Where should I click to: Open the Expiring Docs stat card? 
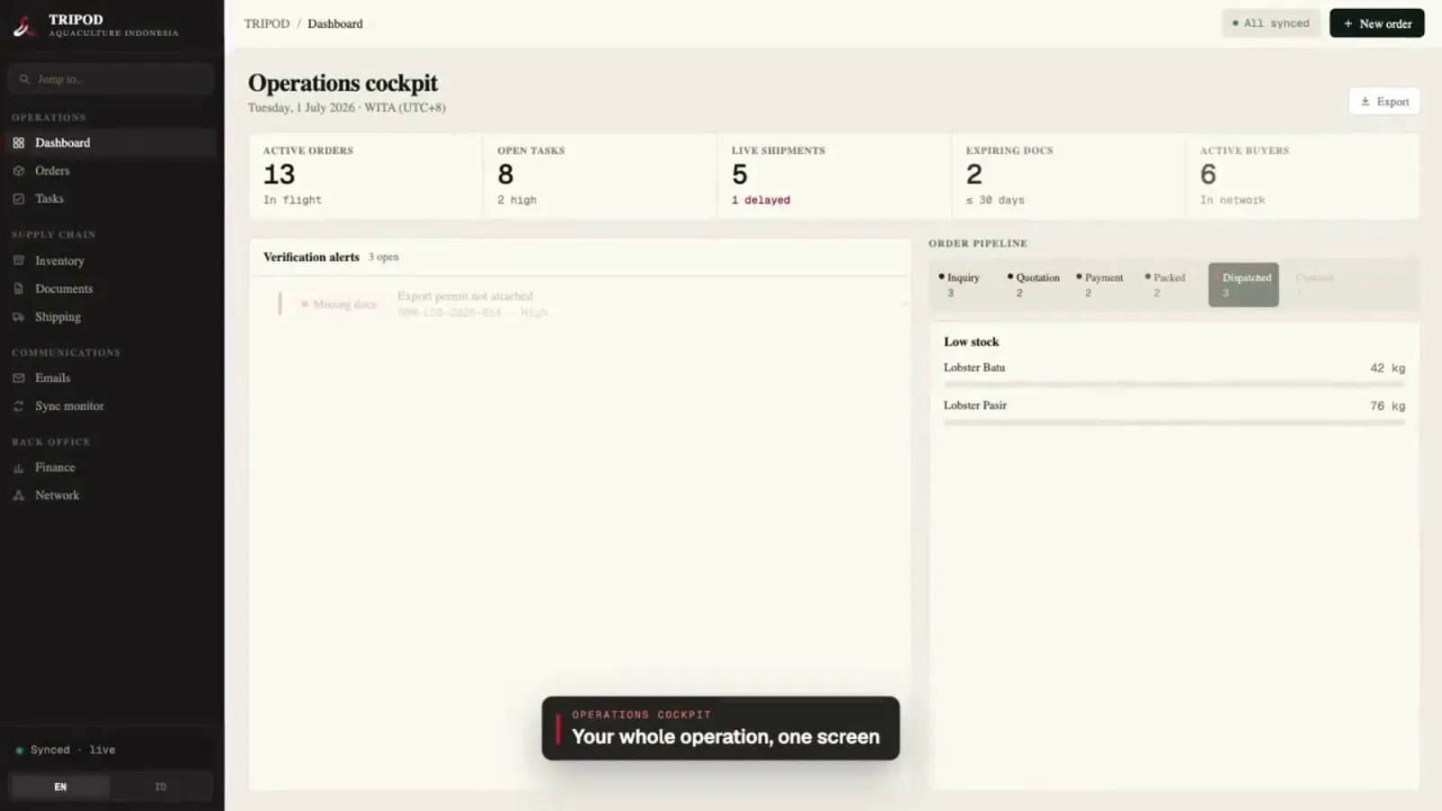(x=1069, y=176)
